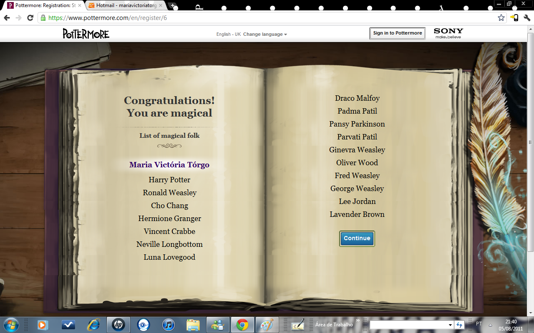Click the English - UK language label
Image resolution: width=534 pixels, height=333 pixels.
pos(229,34)
